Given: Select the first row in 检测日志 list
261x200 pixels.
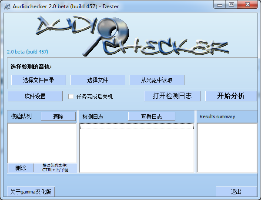Looking at the screenshot, I should (137, 126).
